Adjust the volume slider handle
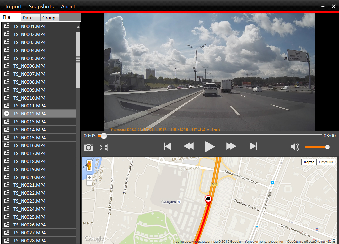The width and height of the screenshot is (339, 244). click(x=327, y=147)
